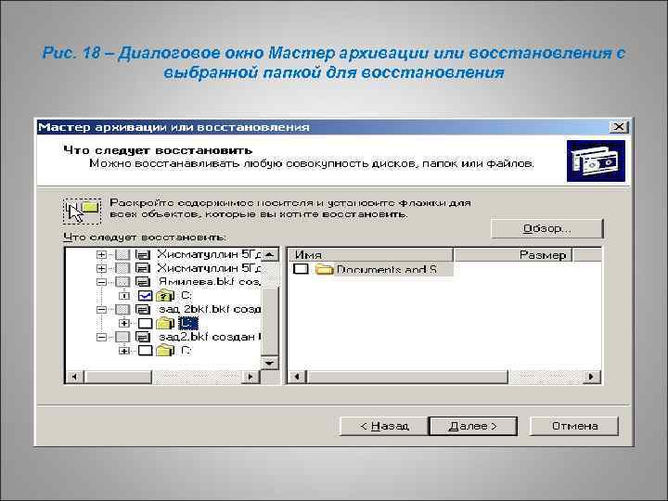Click the tree's vertical scrollbar up arrow
Screen dimensions: 668x501
point(270,255)
